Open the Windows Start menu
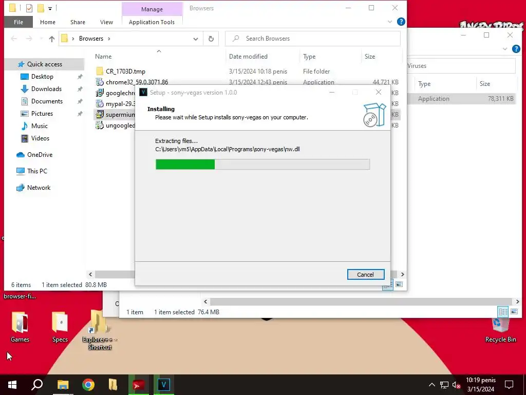This screenshot has width=526, height=395. tap(12, 385)
